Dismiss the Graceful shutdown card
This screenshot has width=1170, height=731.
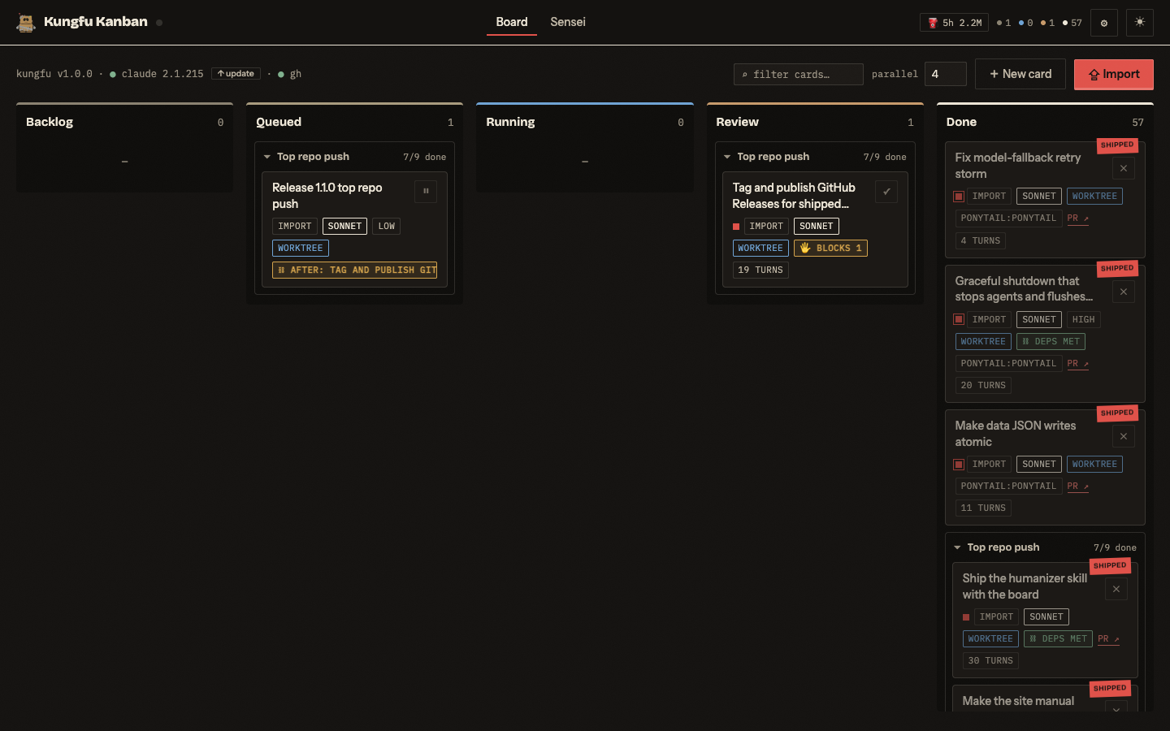[x=1124, y=292]
